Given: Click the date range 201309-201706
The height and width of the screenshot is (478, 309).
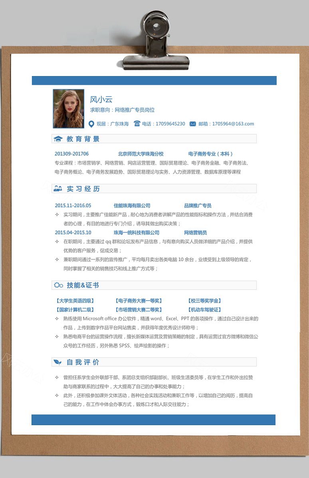Looking at the screenshot, I should [x=72, y=154].
